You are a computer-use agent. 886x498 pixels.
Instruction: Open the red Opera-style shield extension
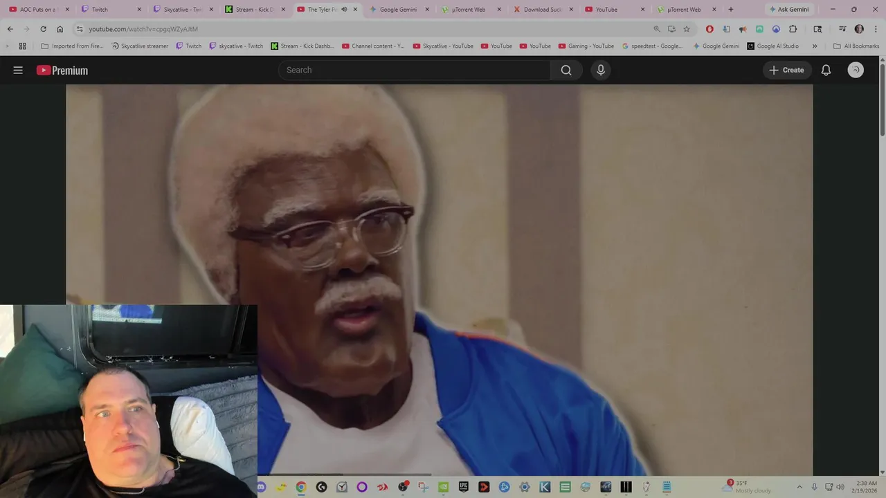(709, 29)
